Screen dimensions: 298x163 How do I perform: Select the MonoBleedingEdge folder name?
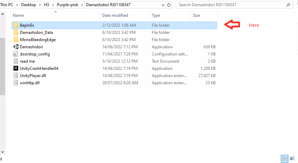[38, 40]
